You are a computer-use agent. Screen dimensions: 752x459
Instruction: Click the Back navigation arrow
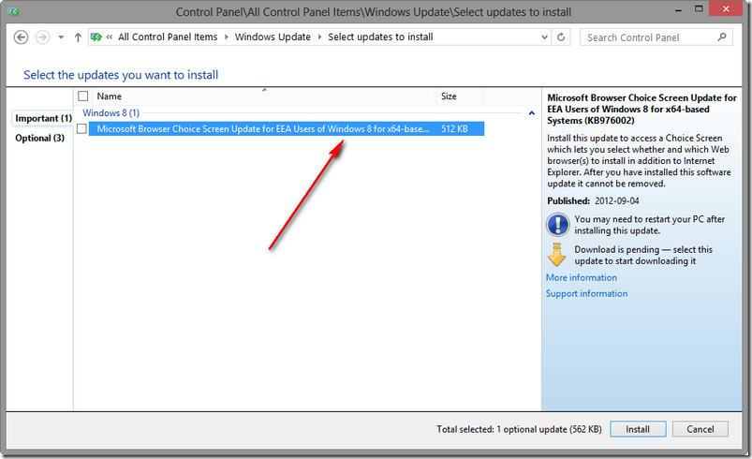tap(21, 37)
